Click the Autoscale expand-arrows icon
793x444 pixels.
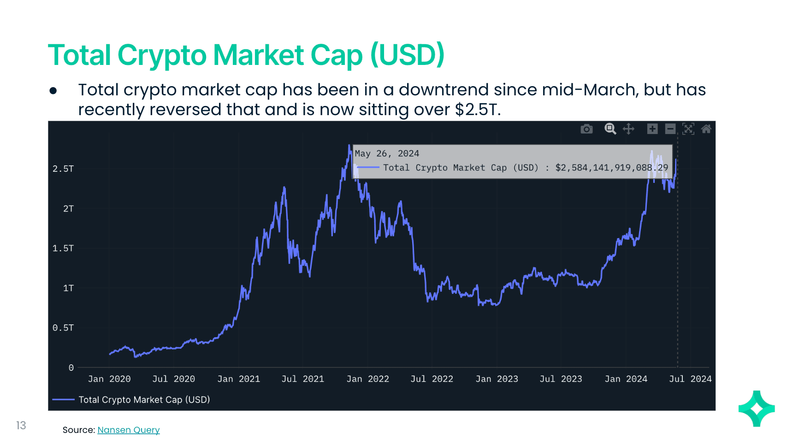pos(688,129)
